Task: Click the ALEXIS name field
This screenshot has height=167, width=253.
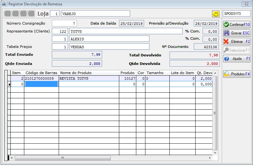Action: [109, 39]
